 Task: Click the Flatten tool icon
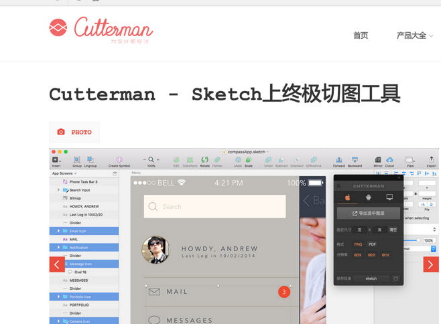click(217, 159)
